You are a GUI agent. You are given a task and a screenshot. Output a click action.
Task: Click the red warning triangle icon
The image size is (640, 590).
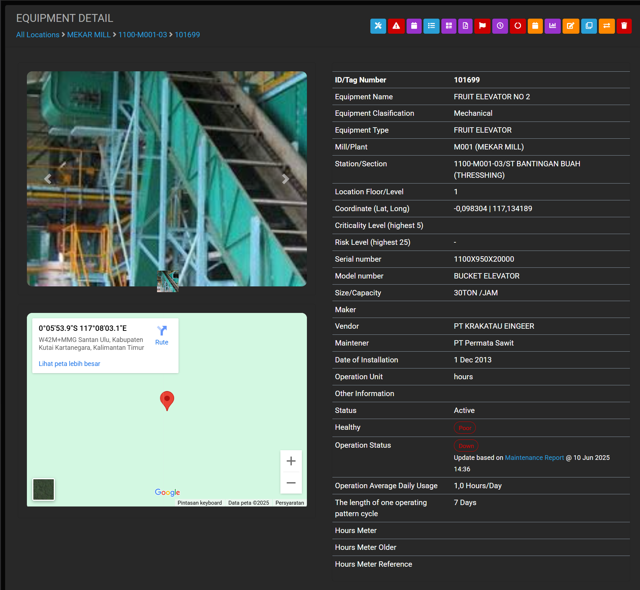point(396,26)
